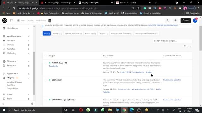202x113 pixels.
Task: Deactivate the Admin 2020 Pro plugin
Action: click(53, 66)
